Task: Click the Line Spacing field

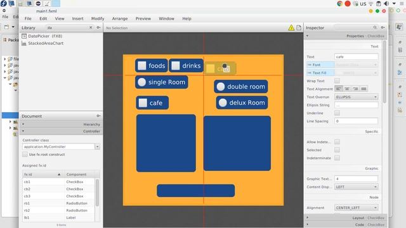Action: coord(357,121)
